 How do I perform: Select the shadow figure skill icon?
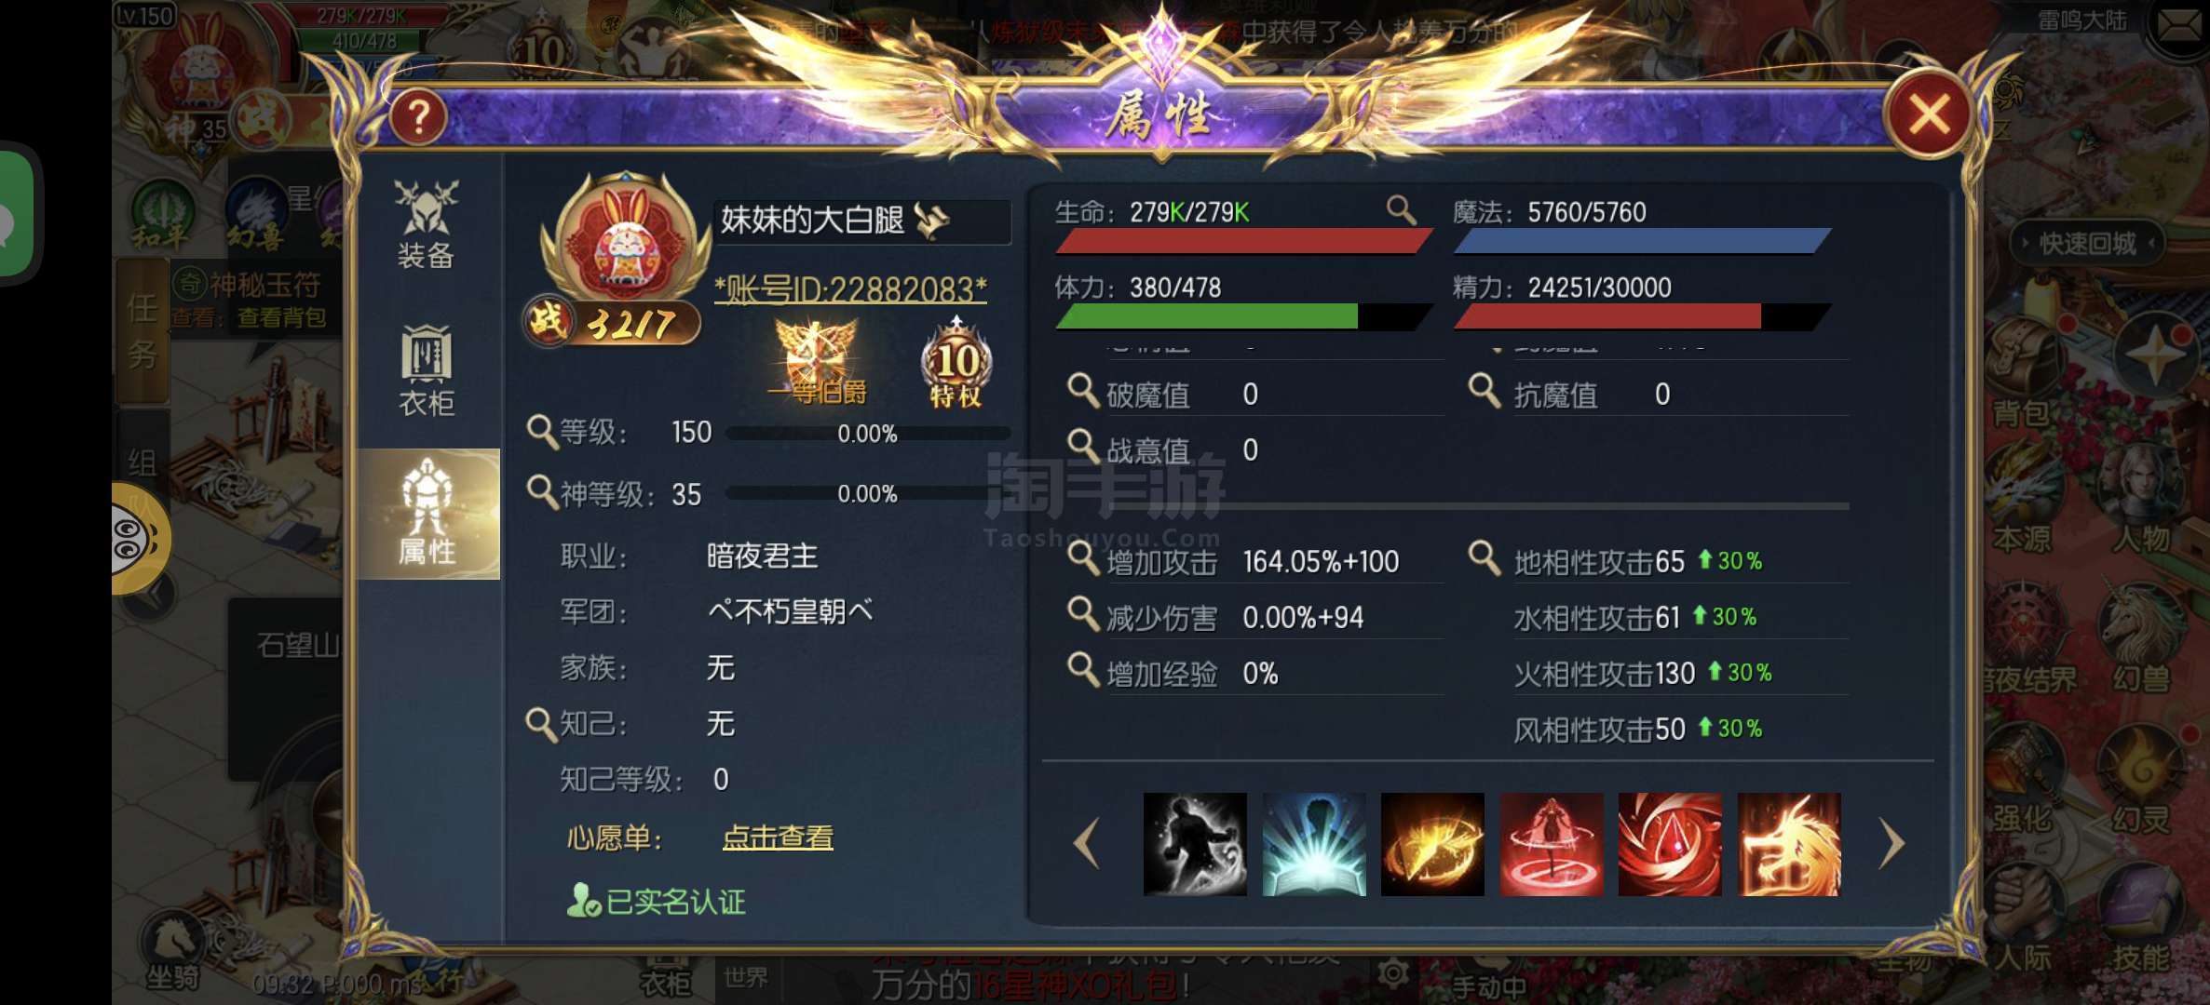[x=1195, y=844]
